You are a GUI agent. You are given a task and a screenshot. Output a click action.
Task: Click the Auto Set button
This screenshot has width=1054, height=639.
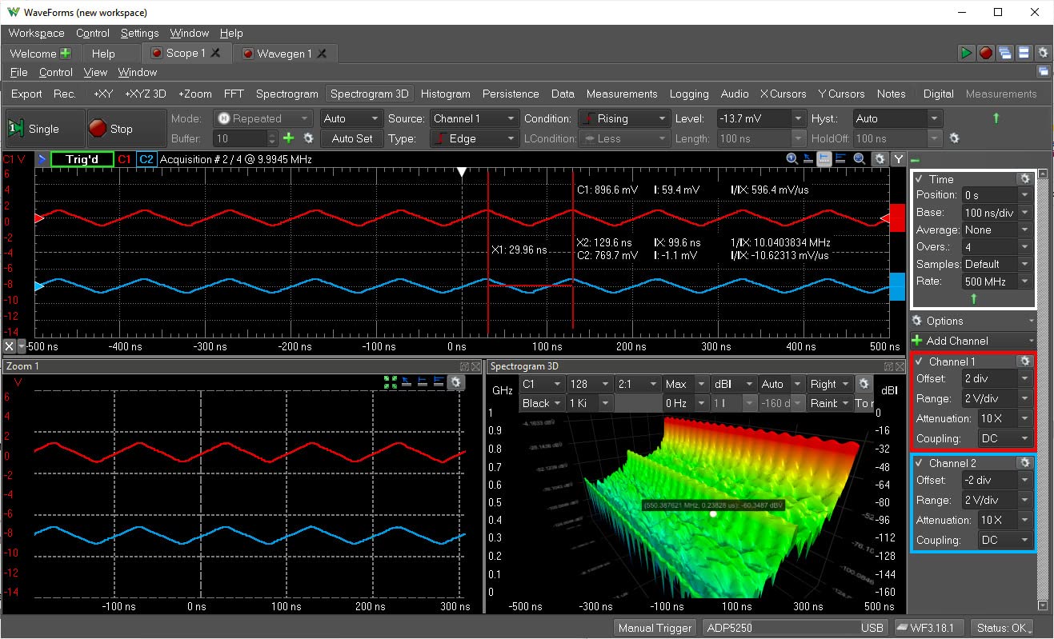[352, 138]
